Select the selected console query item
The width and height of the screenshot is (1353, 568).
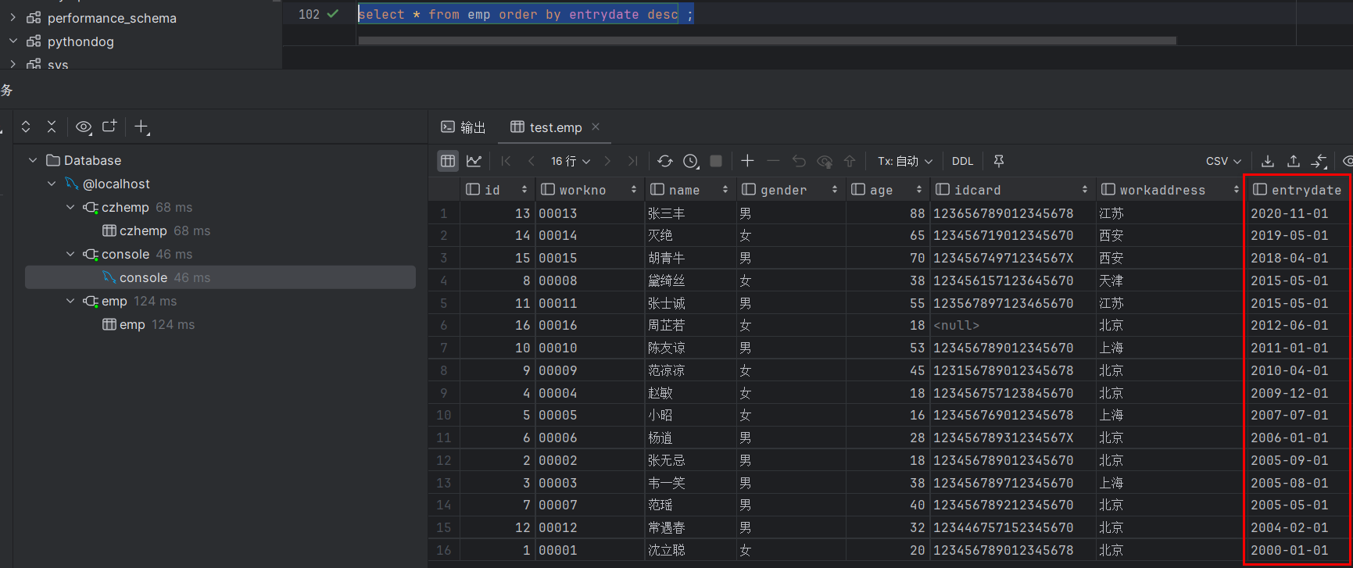click(220, 277)
